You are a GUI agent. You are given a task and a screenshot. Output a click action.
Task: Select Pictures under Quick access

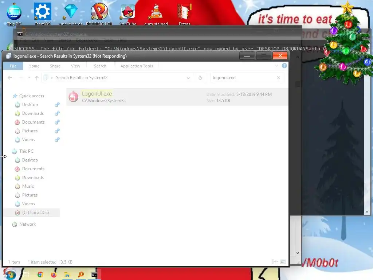pos(30,131)
